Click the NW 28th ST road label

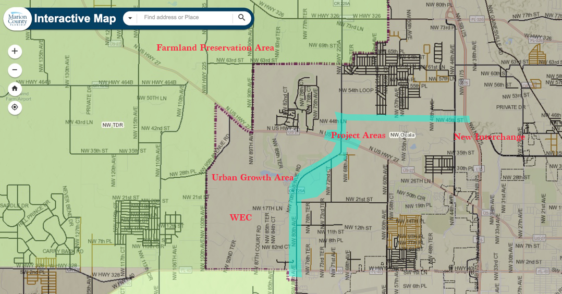[516, 177]
